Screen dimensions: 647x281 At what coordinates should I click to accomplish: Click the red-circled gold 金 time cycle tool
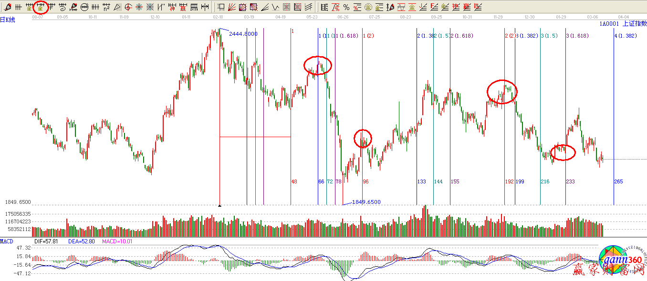[41, 7]
